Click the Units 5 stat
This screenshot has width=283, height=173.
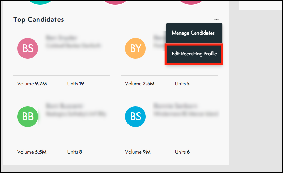182,84
